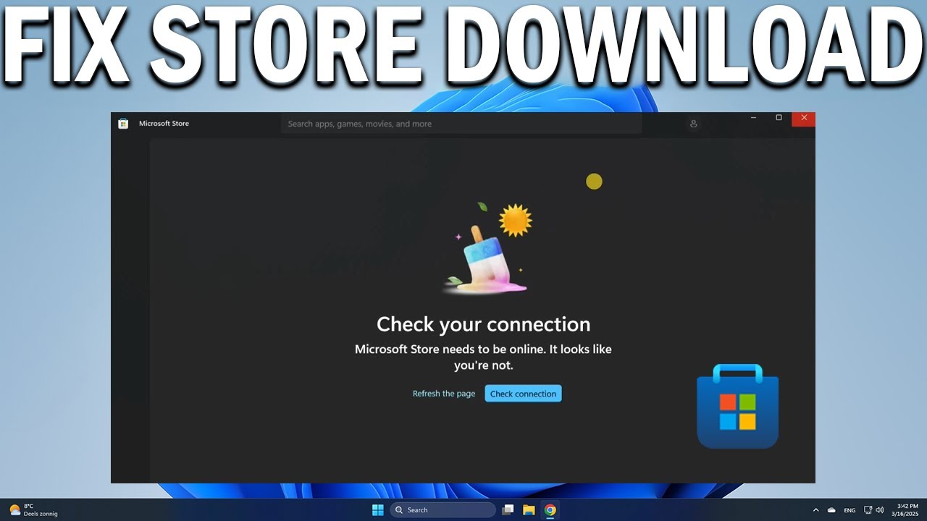
Task: Click the Check your connection heading
Action: tap(483, 323)
